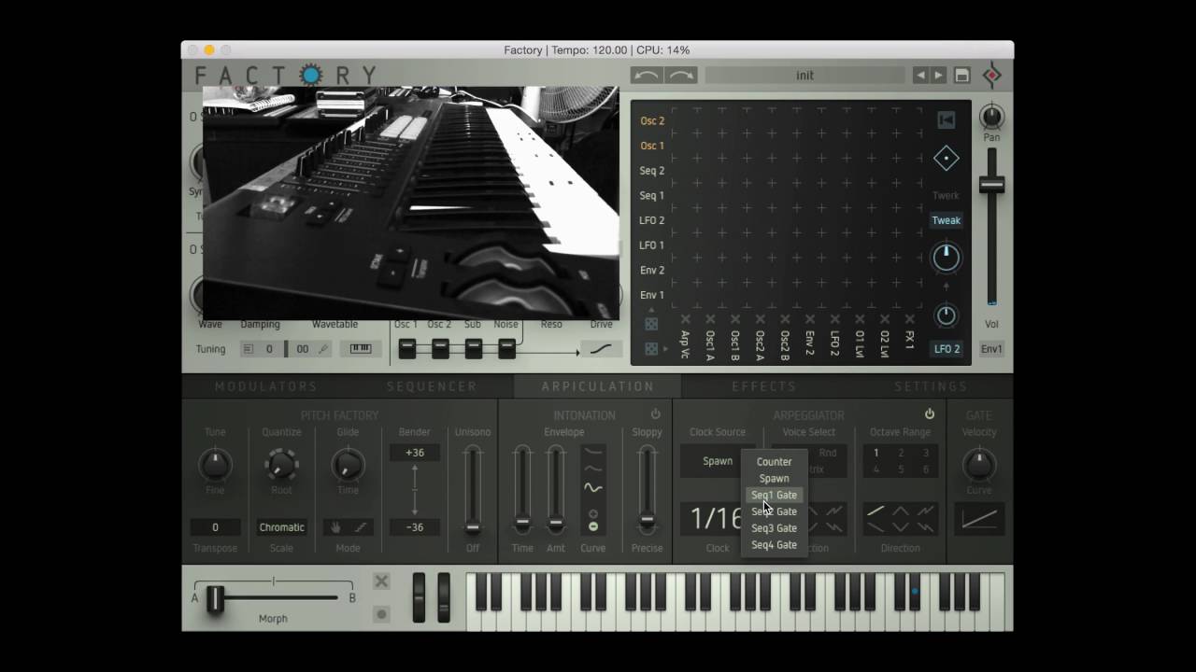
Task: Click the Osc 2 matrix row label
Action: tap(652, 121)
